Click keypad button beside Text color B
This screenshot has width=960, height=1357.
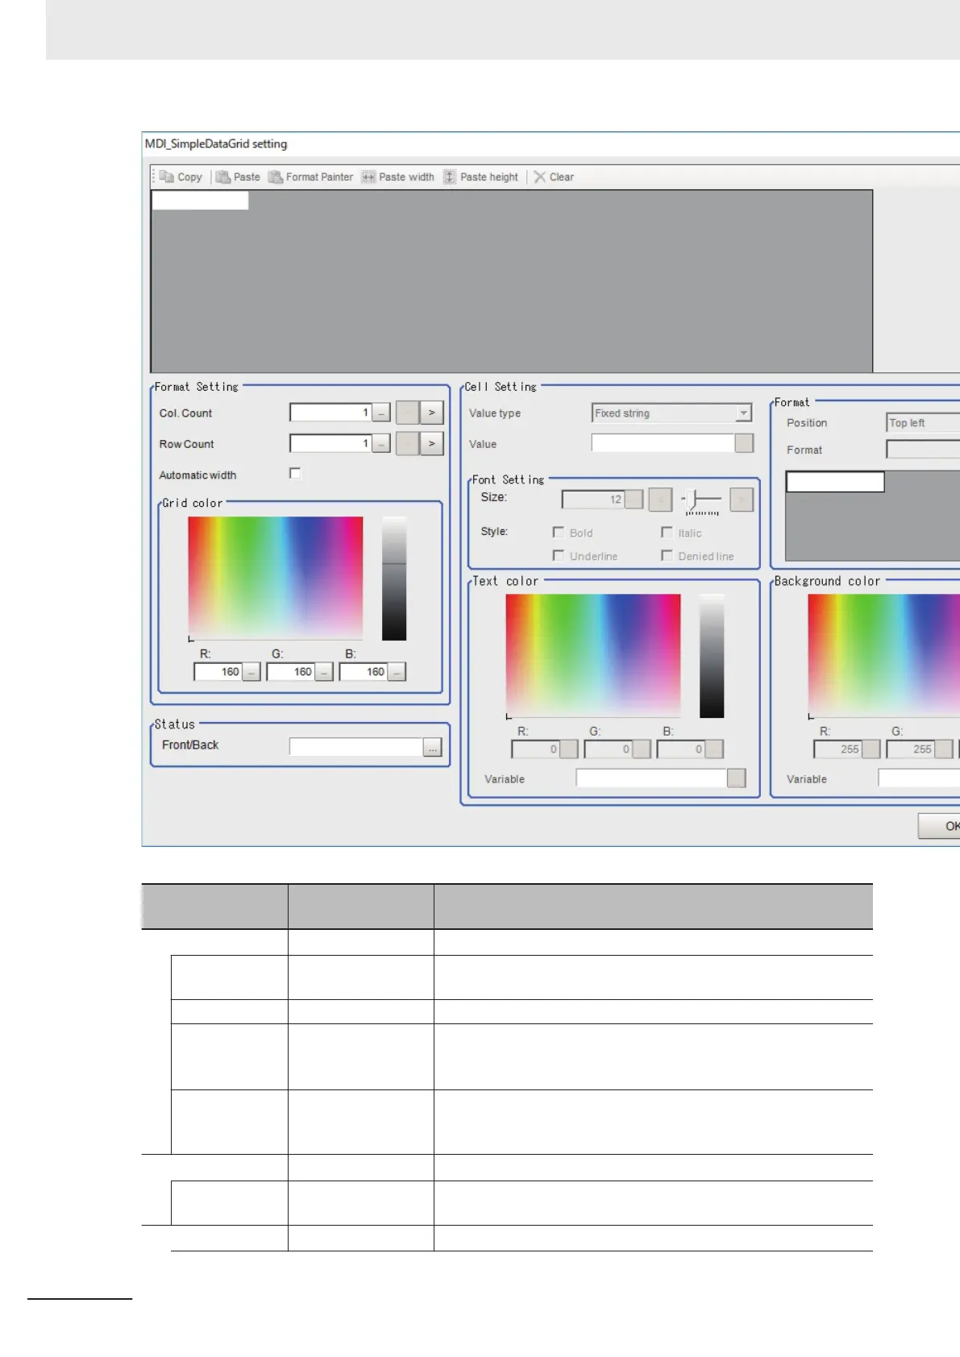tap(714, 749)
